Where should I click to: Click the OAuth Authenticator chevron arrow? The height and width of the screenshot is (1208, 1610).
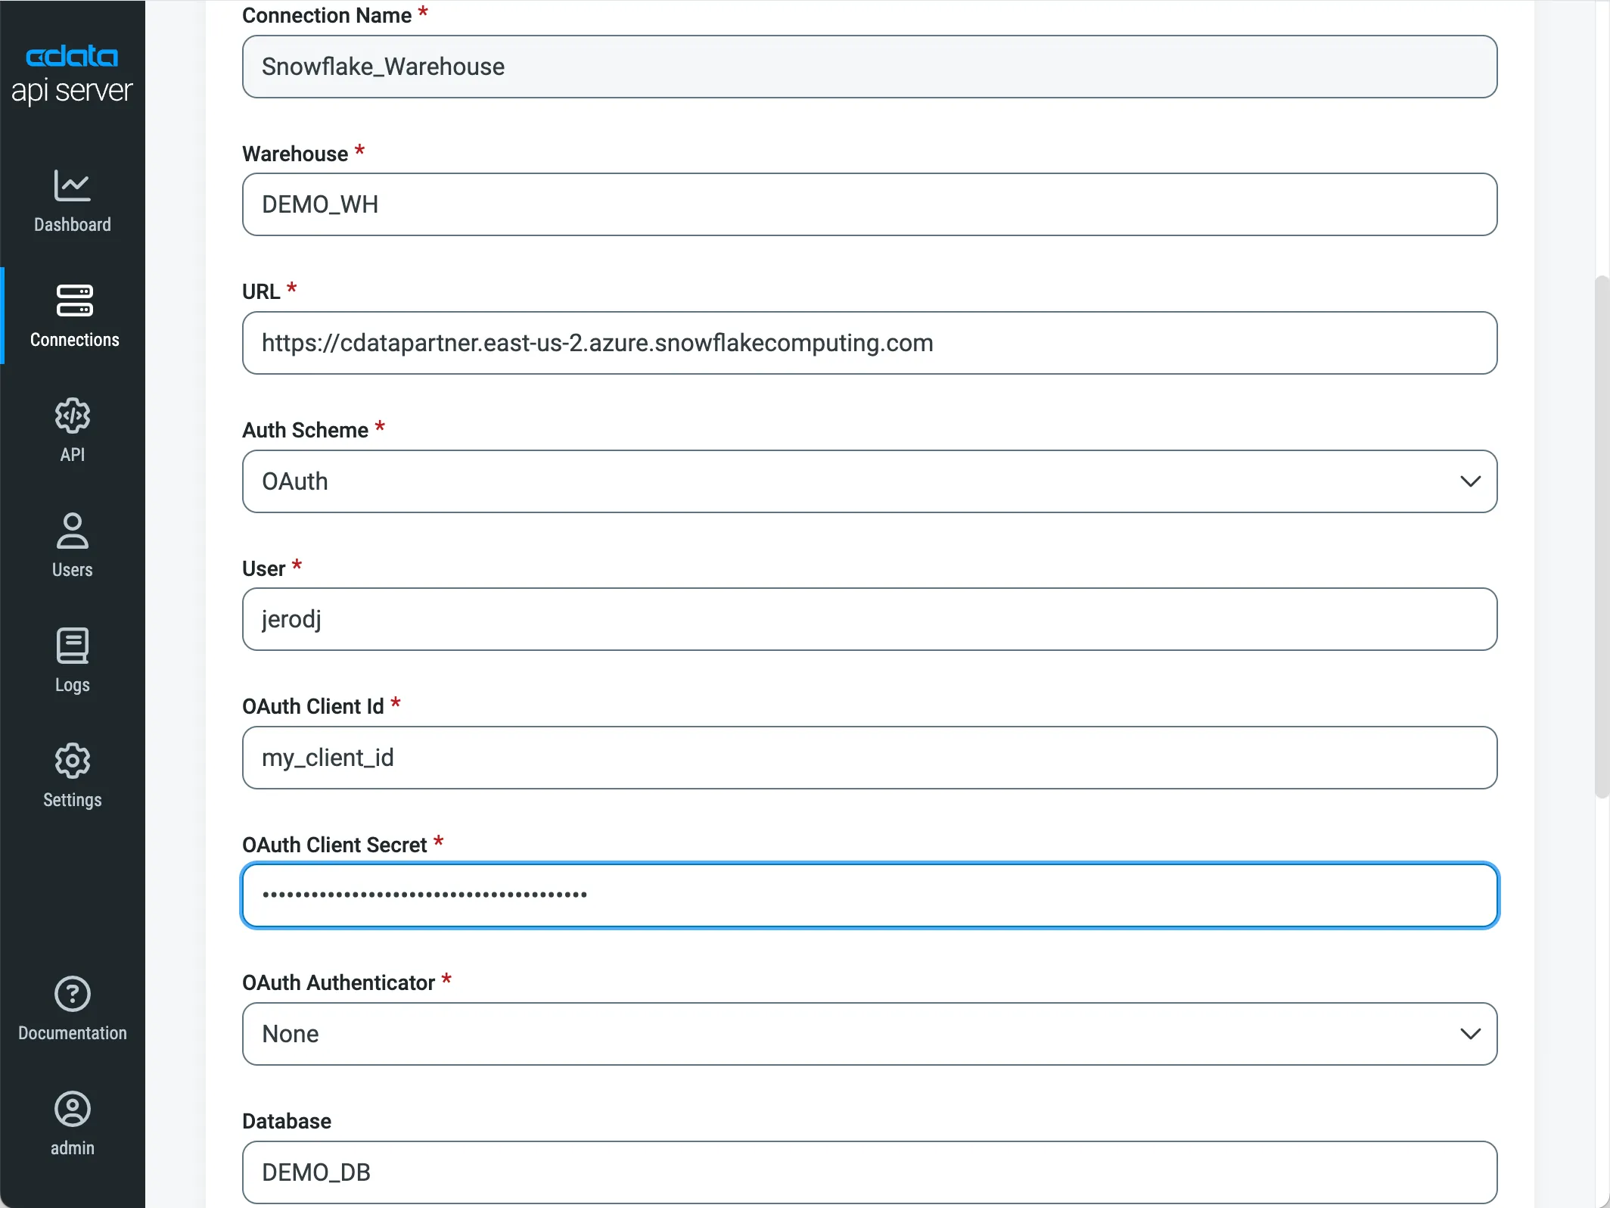[1470, 1034]
